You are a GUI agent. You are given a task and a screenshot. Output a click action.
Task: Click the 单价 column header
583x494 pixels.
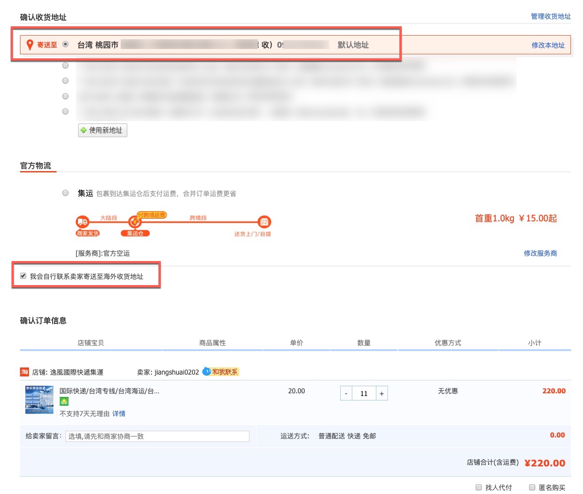coord(297,343)
